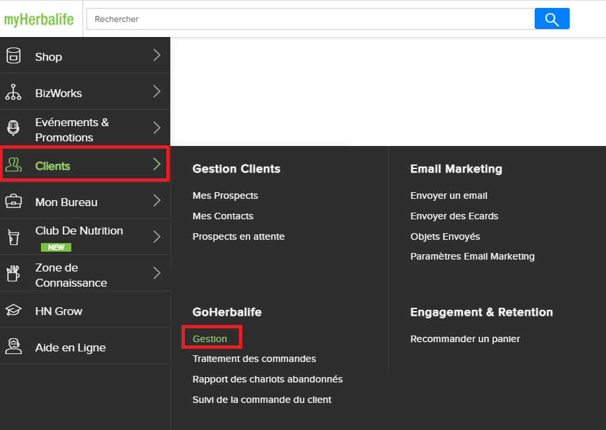Go to Mes Contacts
The width and height of the screenshot is (606, 430).
pyautogui.click(x=223, y=216)
